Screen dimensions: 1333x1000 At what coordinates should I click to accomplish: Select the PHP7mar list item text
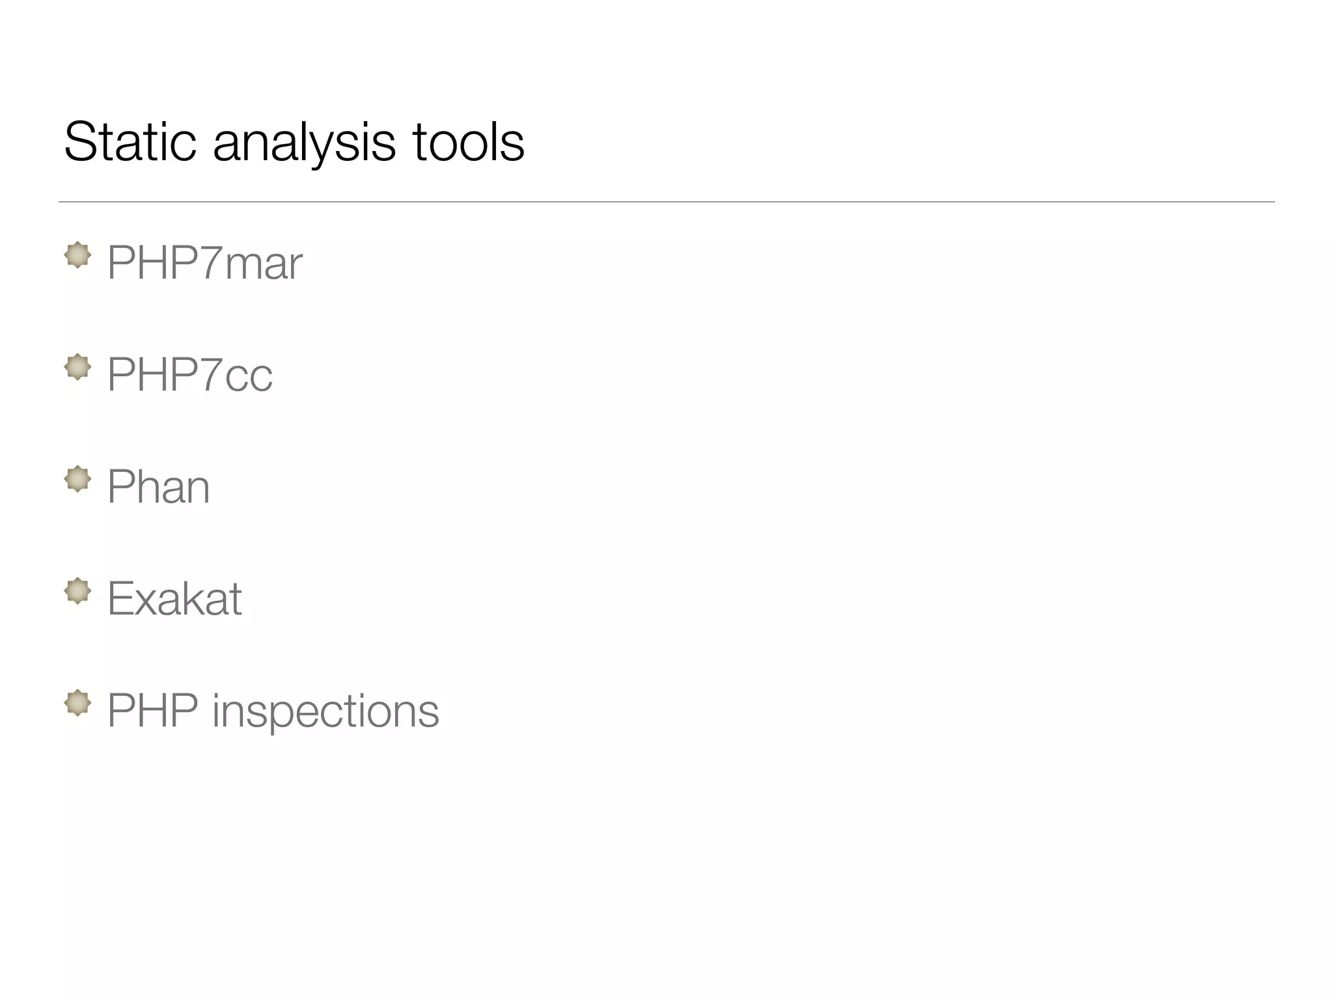(204, 263)
